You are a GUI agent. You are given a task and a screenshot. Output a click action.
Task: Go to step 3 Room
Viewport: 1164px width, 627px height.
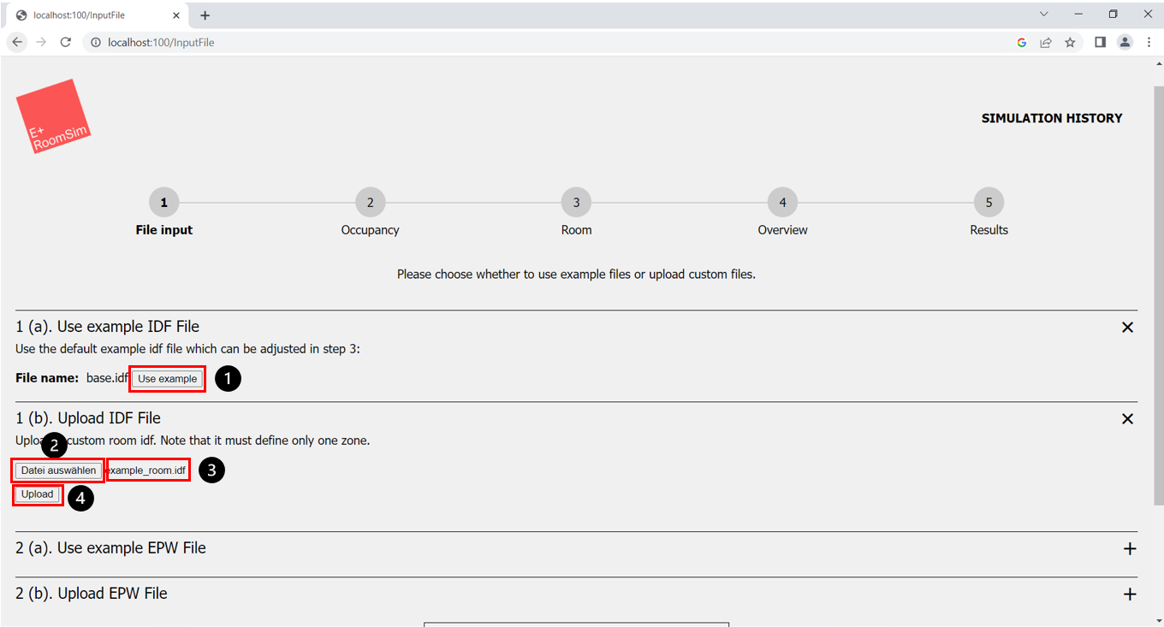(x=576, y=203)
